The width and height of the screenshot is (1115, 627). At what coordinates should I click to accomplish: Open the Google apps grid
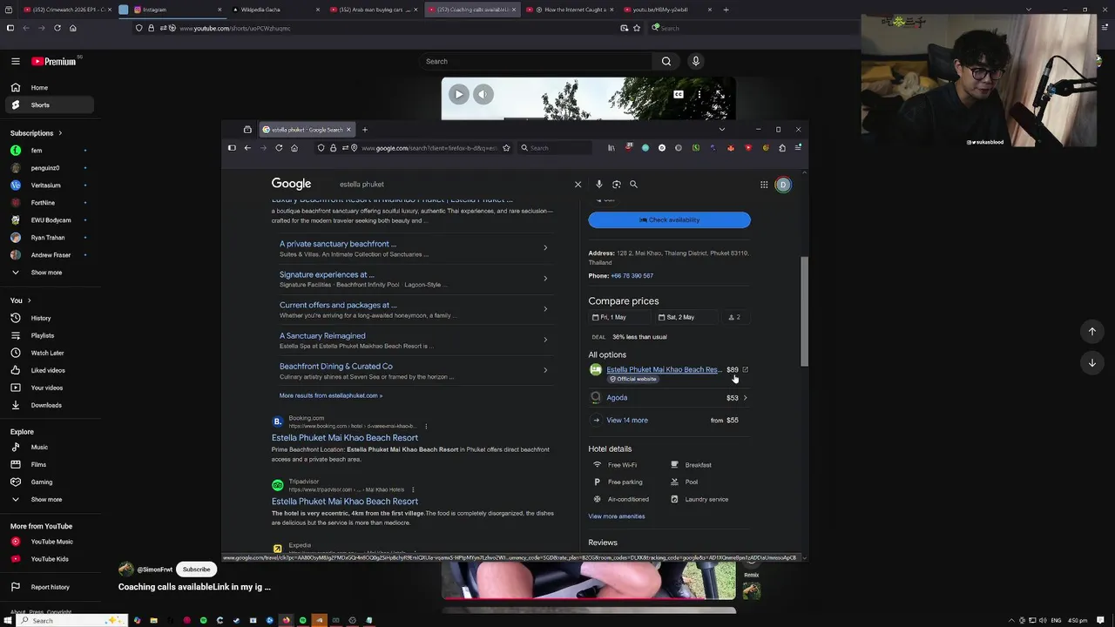coord(764,185)
